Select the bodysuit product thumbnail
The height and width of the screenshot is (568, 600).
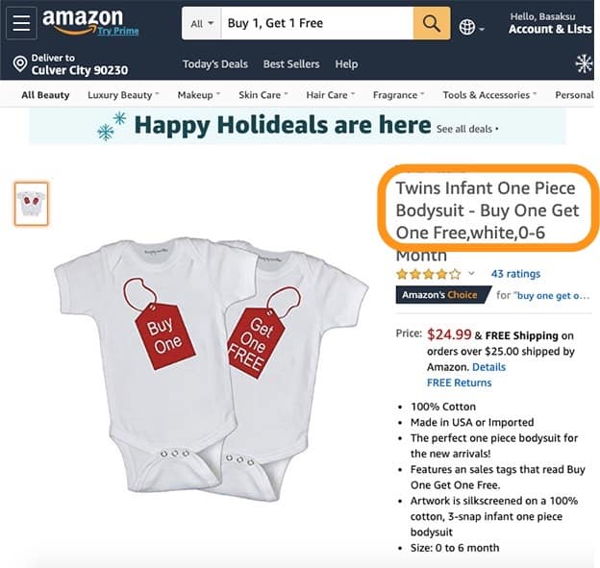click(x=32, y=204)
